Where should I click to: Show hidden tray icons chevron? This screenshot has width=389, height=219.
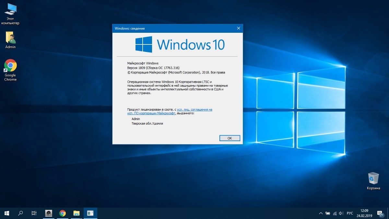[x=321, y=213]
